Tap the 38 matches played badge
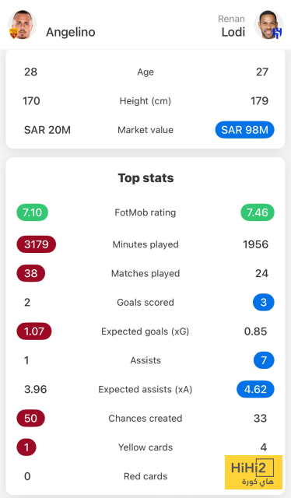 coord(31,273)
